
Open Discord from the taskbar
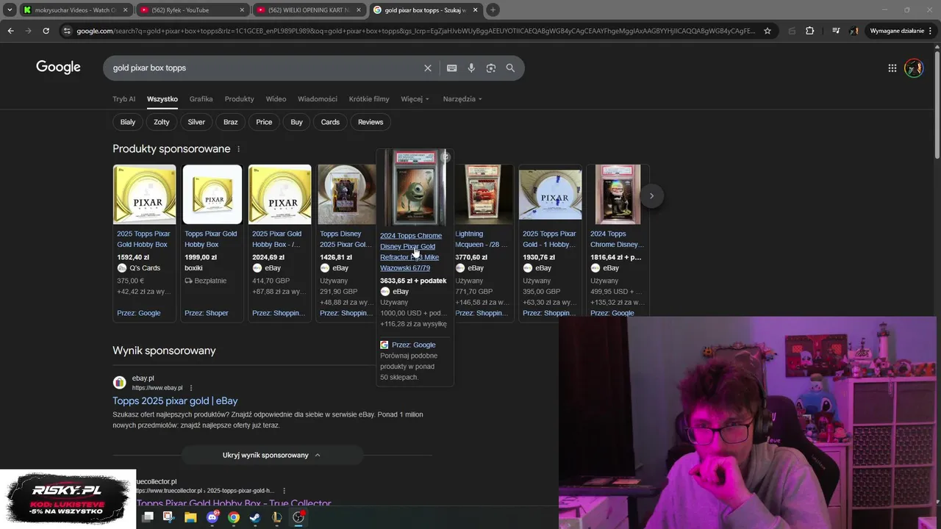[212, 517]
